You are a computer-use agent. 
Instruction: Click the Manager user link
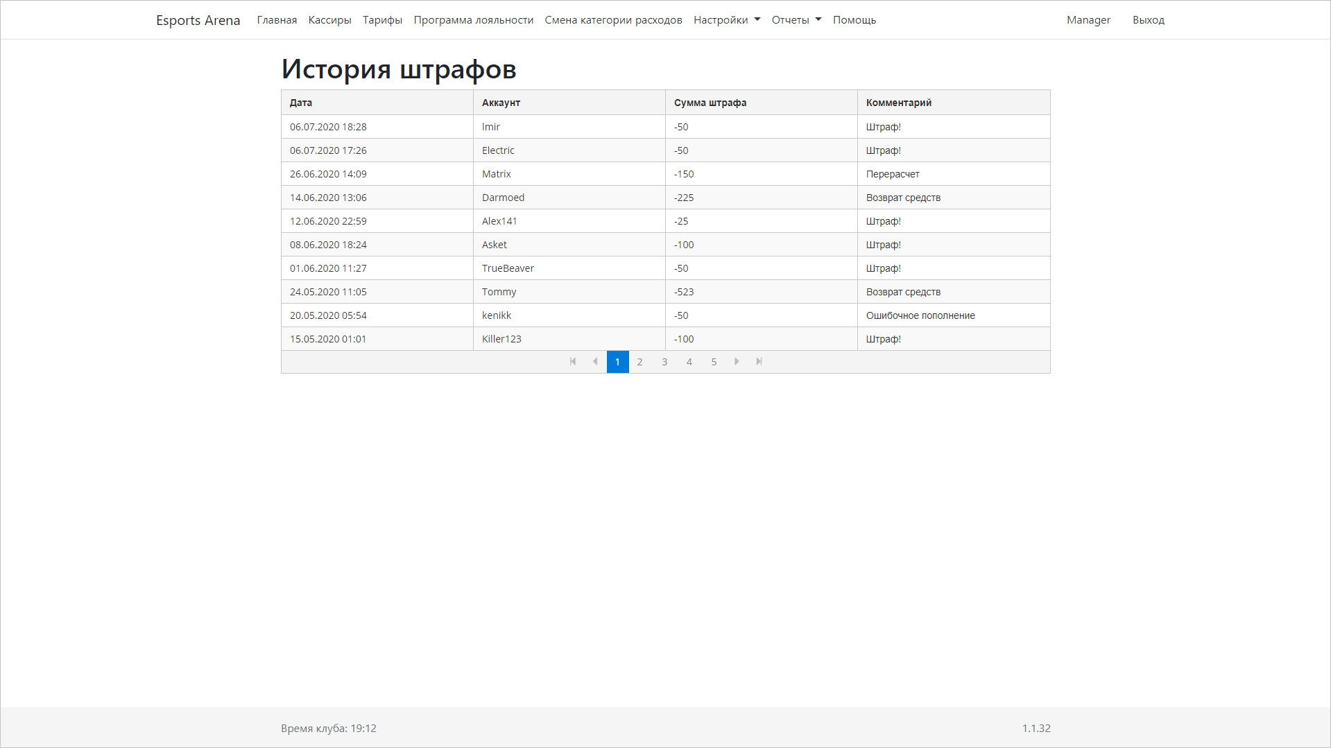point(1088,20)
